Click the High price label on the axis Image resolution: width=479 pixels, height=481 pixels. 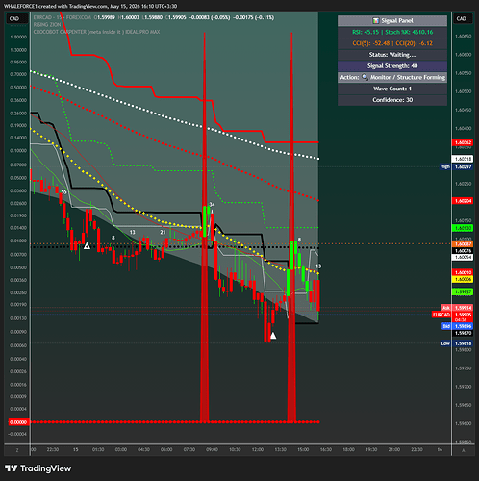(x=445, y=166)
